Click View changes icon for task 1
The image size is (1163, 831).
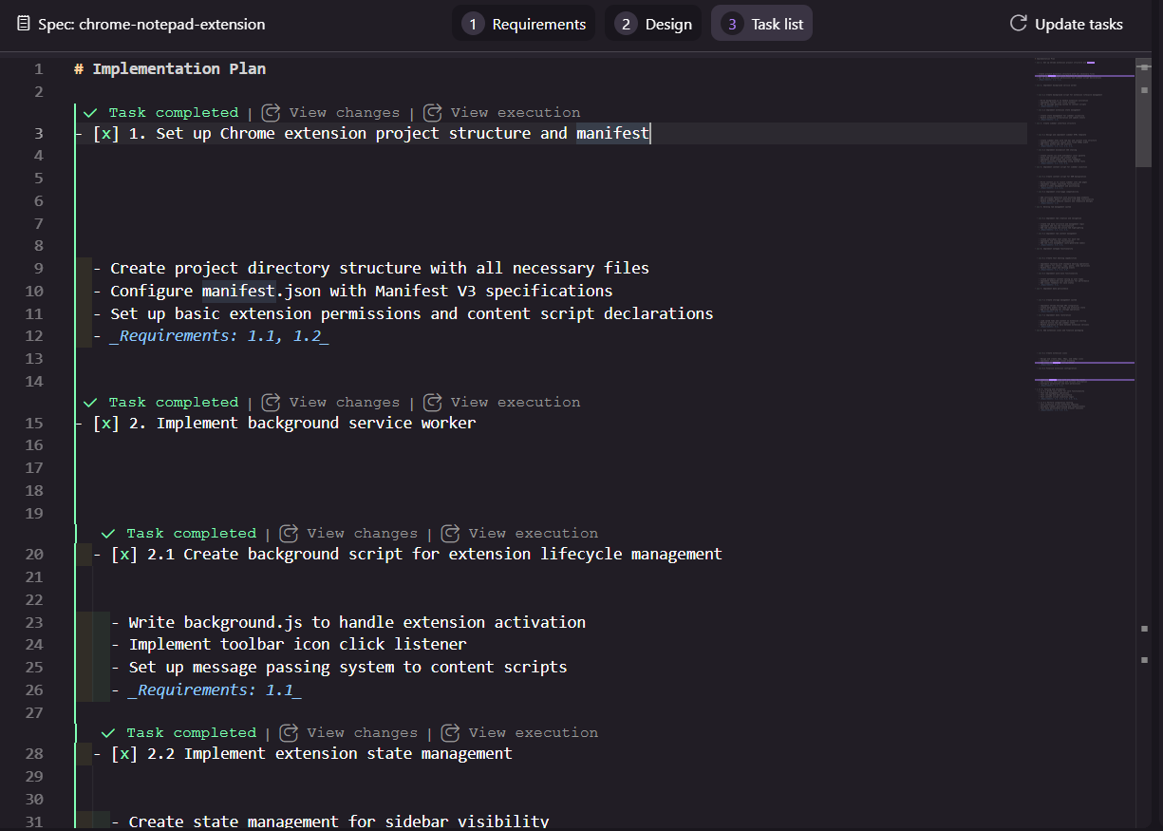pos(272,112)
